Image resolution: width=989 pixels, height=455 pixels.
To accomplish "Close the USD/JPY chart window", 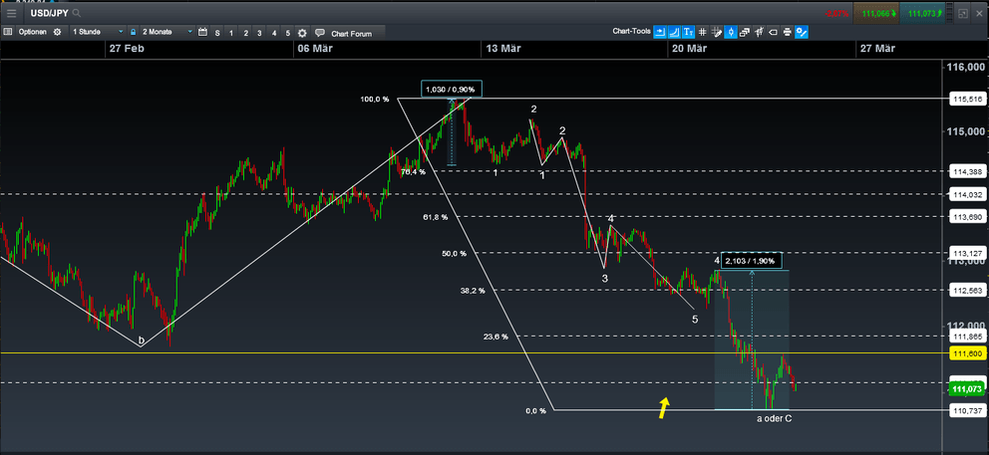I will coord(979,13).
